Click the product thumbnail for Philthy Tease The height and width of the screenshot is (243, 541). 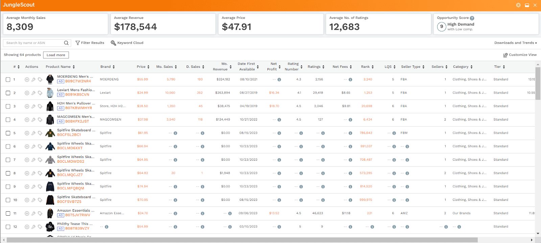click(50, 227)
